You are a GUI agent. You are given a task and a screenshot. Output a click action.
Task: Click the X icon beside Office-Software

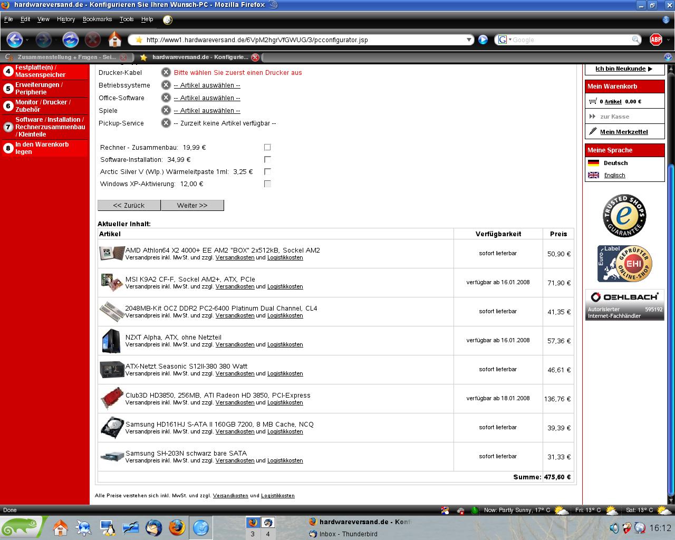pos(166,98)
